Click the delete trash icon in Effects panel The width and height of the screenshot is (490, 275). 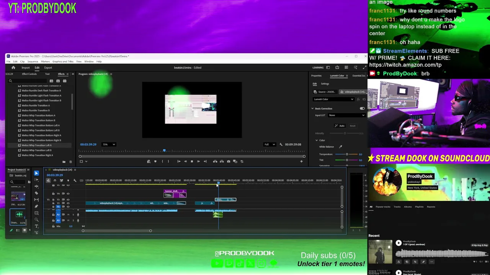70,162
